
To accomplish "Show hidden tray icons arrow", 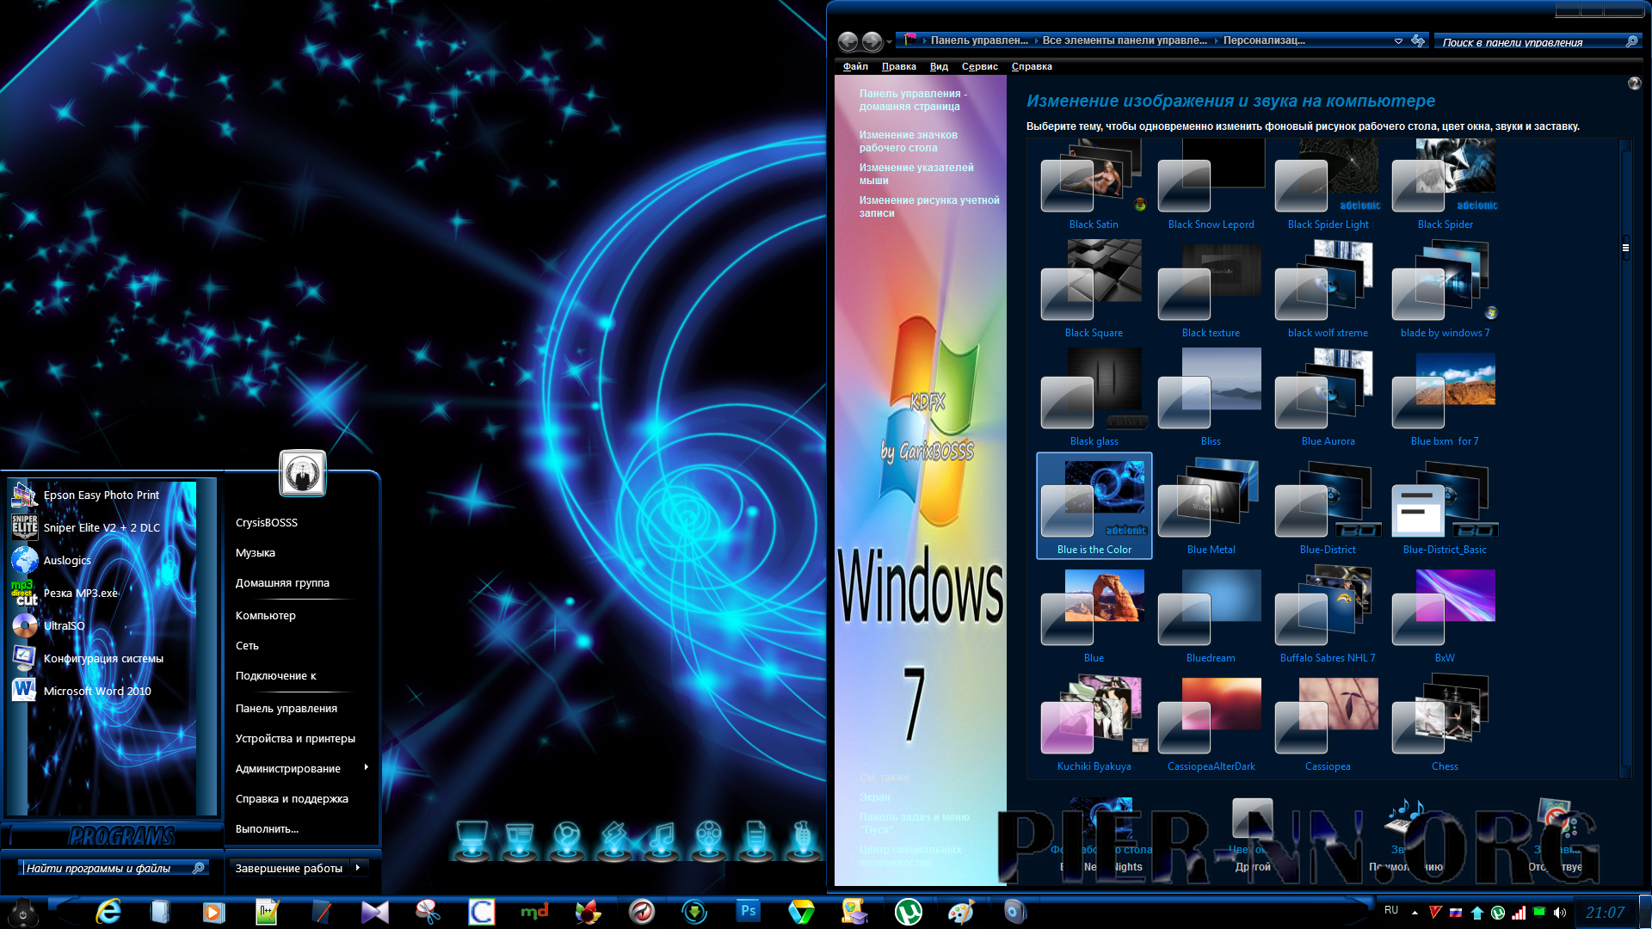I will pyautogui.click(x=1415, y=913).
